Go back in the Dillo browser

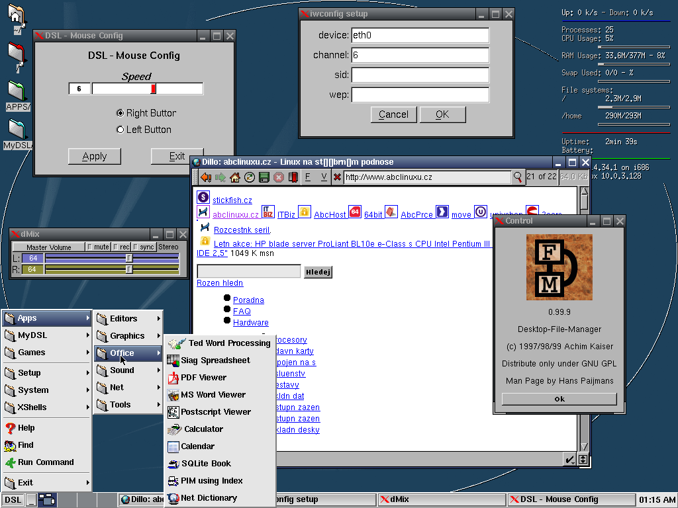[206, 177]
